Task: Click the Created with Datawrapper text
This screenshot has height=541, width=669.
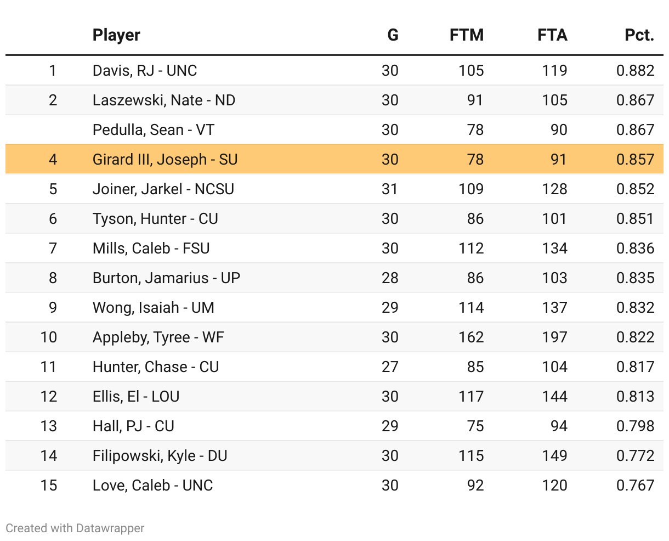Action: pos(75,528)
